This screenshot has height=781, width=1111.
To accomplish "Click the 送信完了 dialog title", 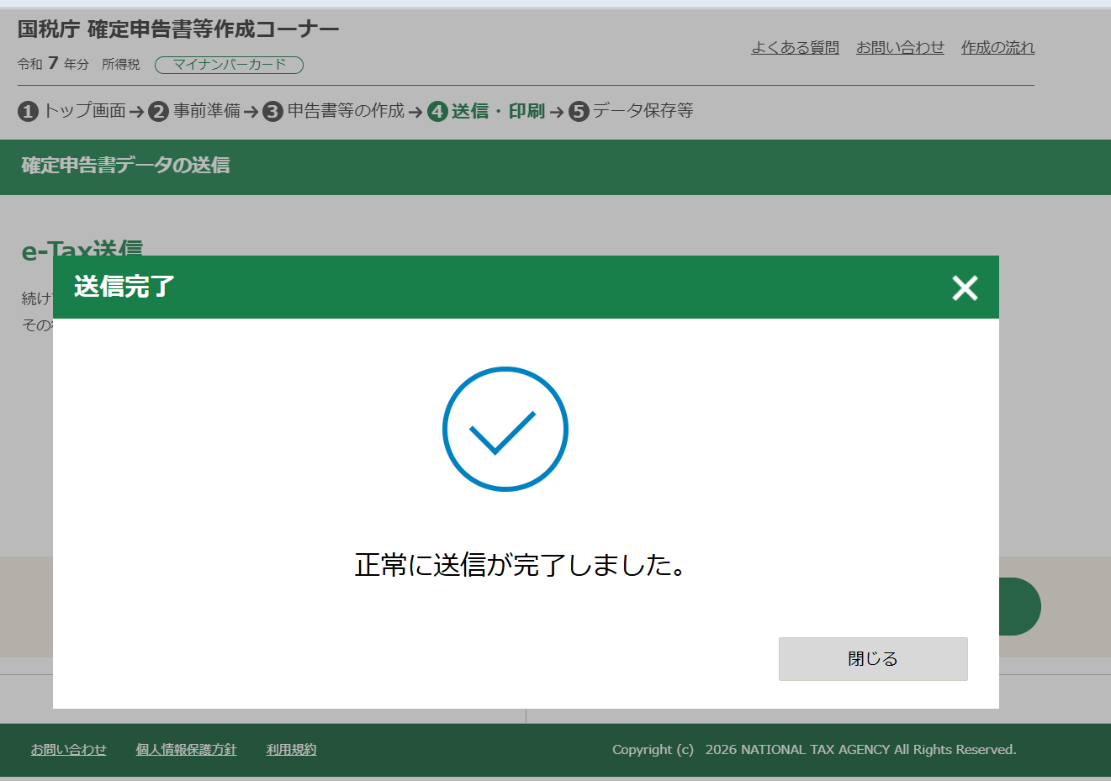I will pos(124,287).
